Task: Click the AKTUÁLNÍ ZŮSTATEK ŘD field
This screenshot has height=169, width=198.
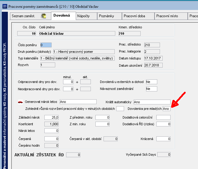Action: (73, 155)
